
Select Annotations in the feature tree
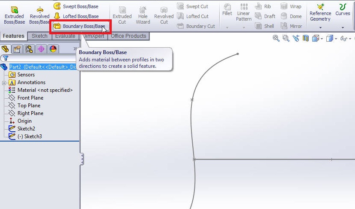pos(31,82)
